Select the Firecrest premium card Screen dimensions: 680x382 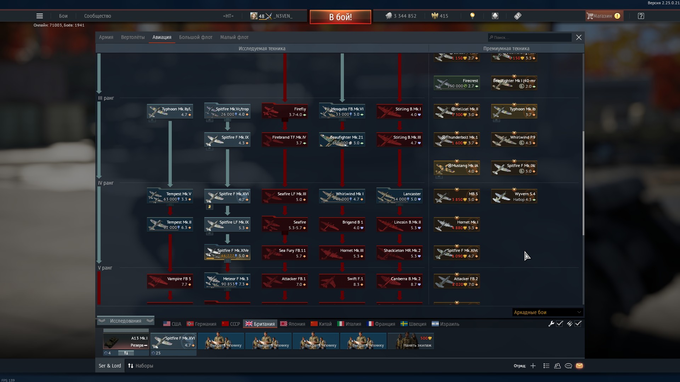point(457,83)
